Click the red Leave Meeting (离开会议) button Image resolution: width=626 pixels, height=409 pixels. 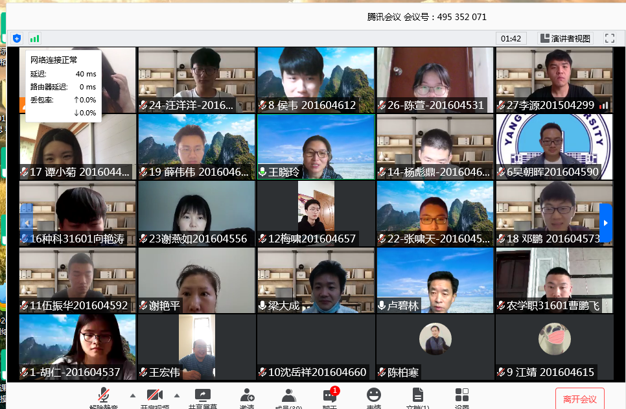pos(579,399)
